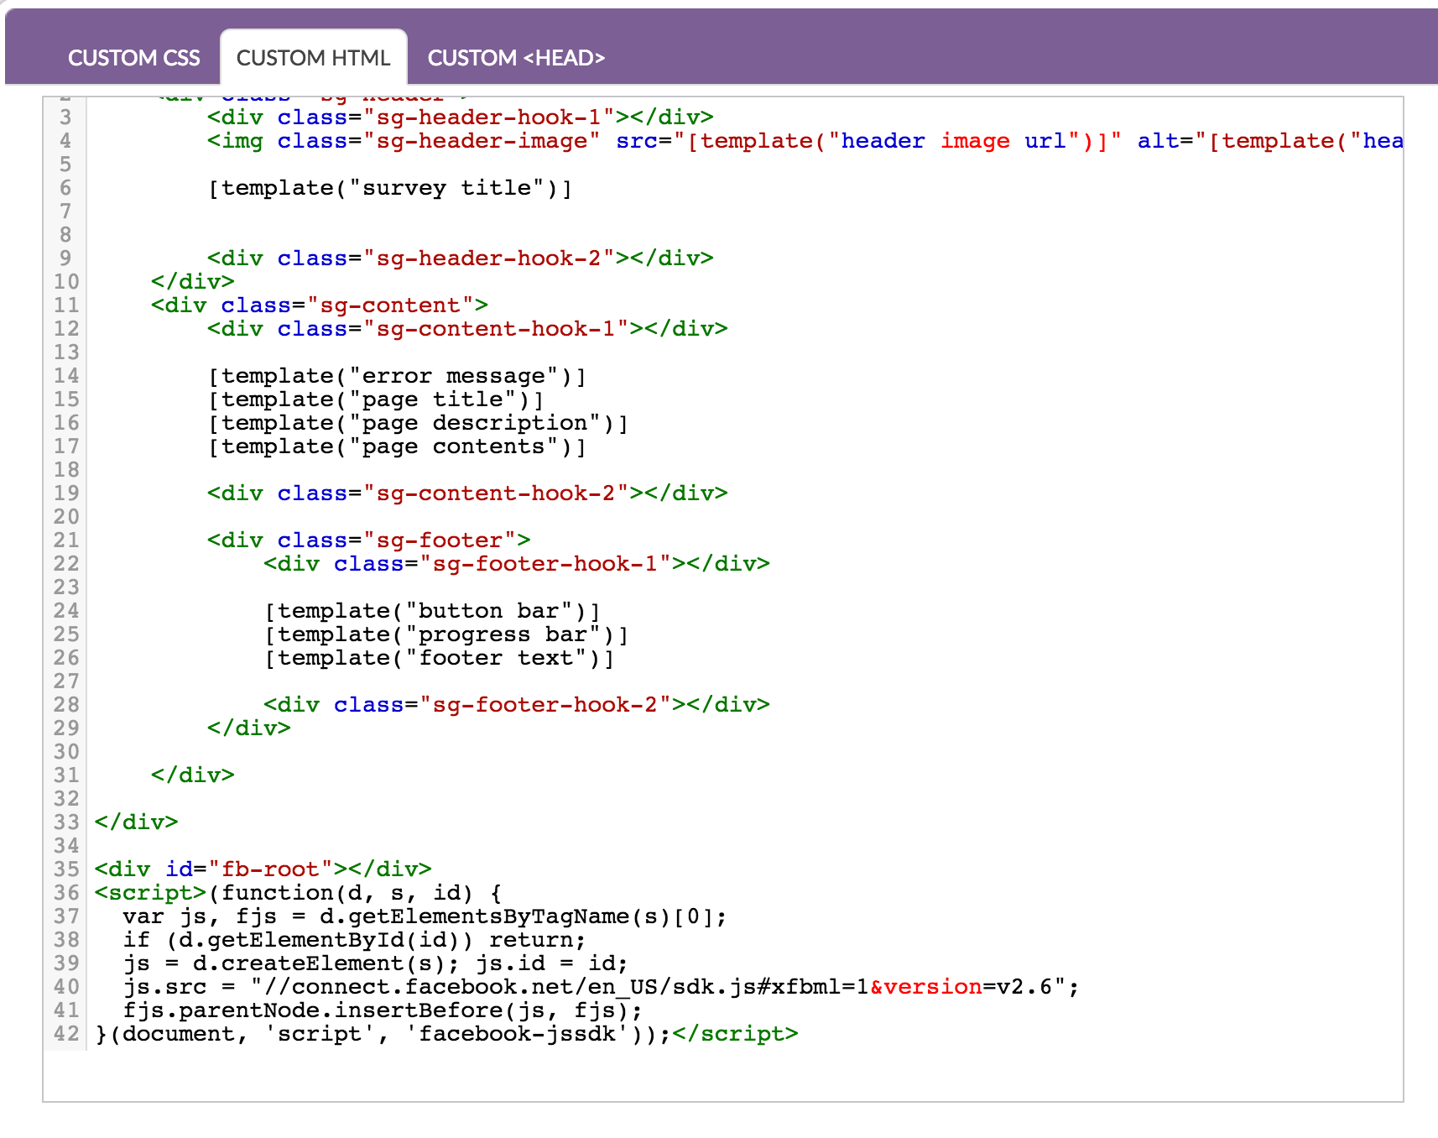
Task: Click the insertBefore statement line
Action: (x=383, y=1010)
